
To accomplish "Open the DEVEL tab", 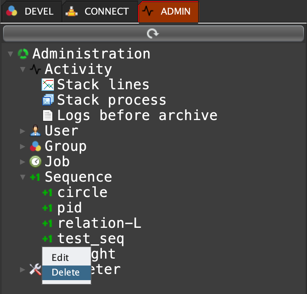I will (x=30, y=12).
